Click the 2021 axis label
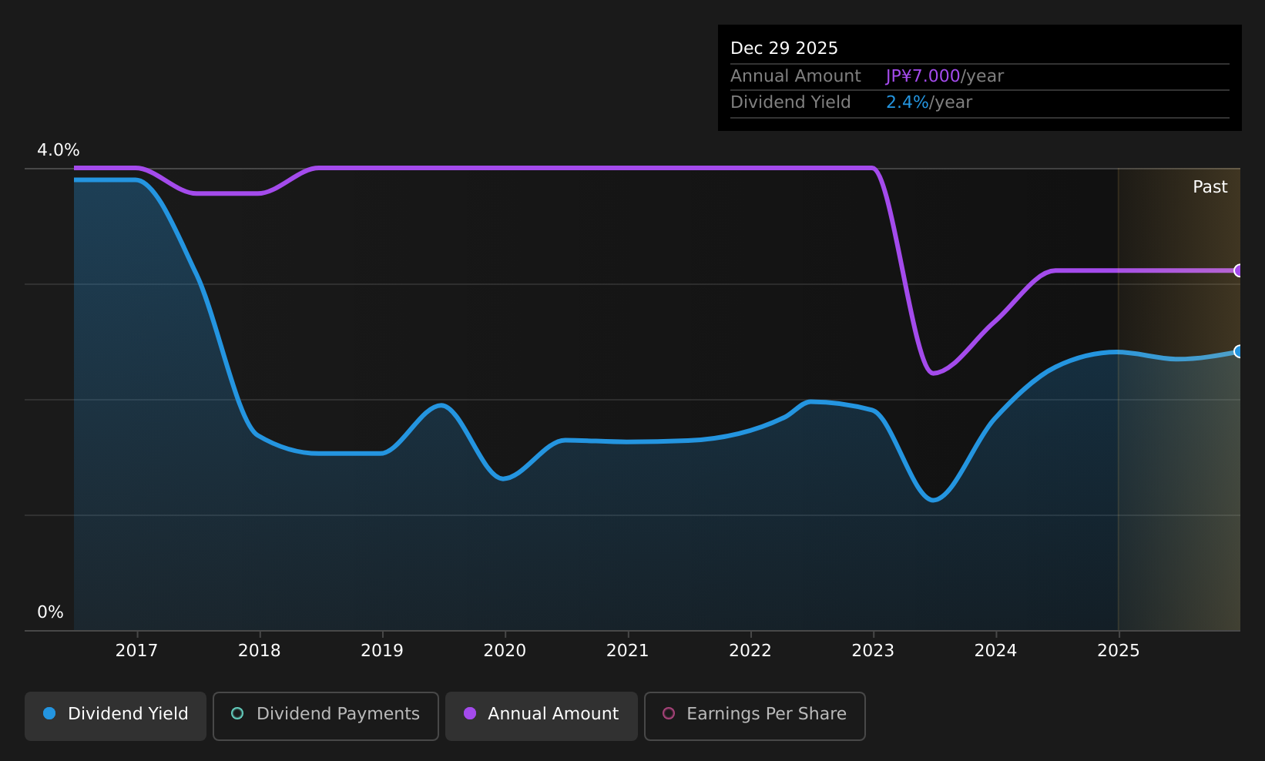 tap(628, 651)
